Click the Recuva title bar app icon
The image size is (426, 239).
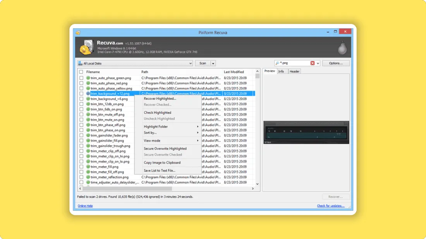(78, 32)
